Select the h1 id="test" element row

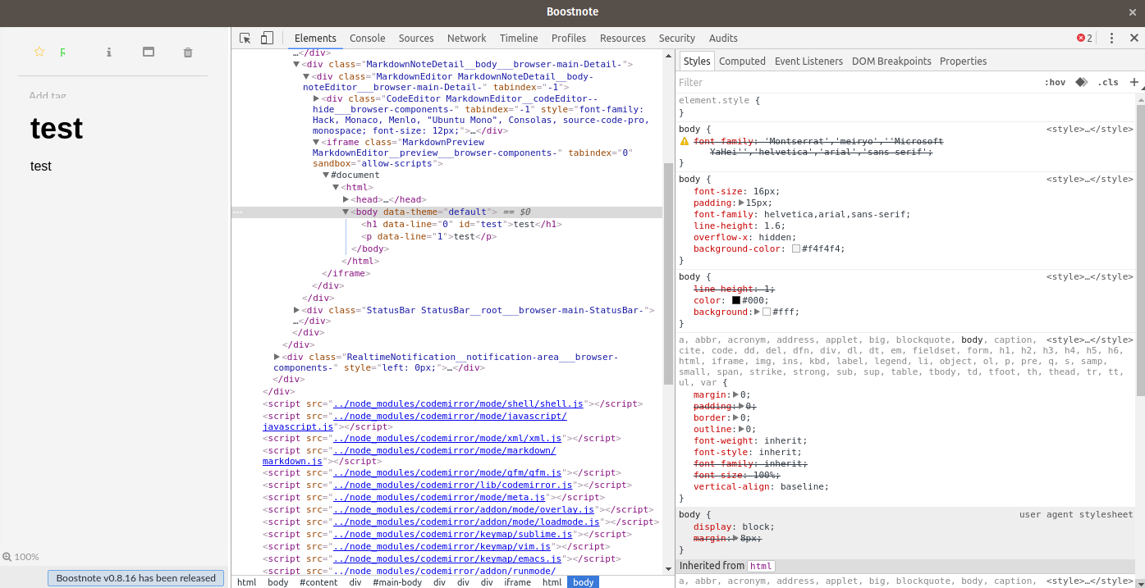pos(461,224)
